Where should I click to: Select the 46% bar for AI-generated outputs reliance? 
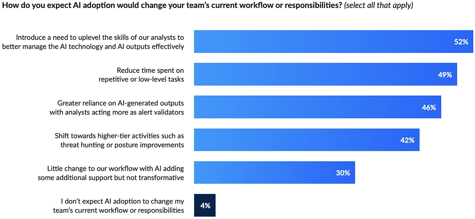click(301, 107)
